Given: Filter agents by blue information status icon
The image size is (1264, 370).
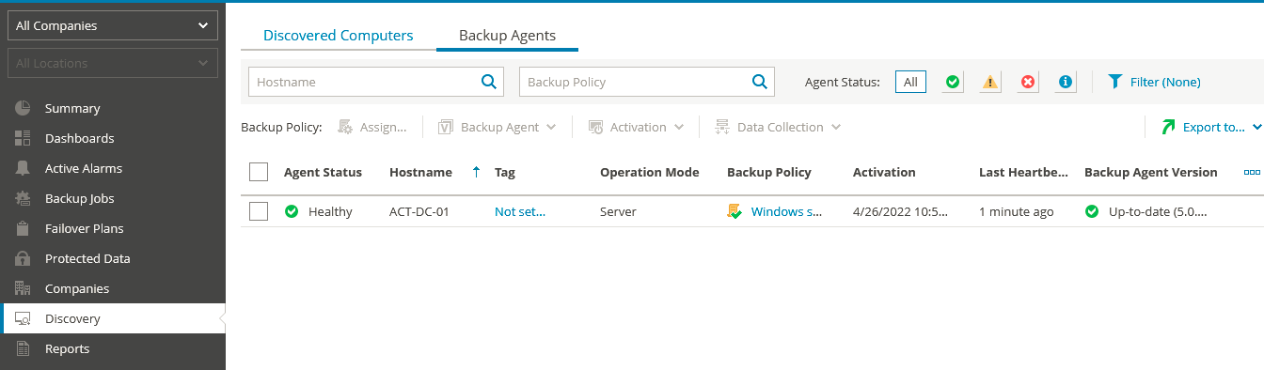Looking at the screenshot, I should click(1066, 82).
